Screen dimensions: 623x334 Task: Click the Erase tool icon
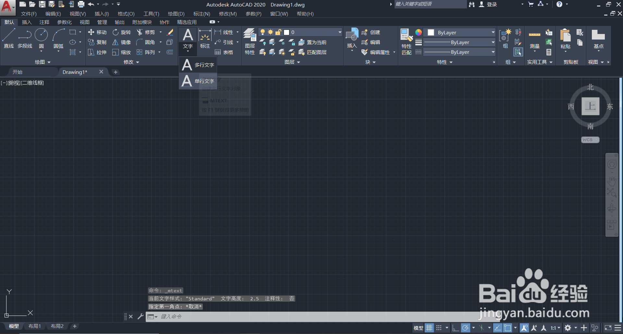tap(170, 32)
